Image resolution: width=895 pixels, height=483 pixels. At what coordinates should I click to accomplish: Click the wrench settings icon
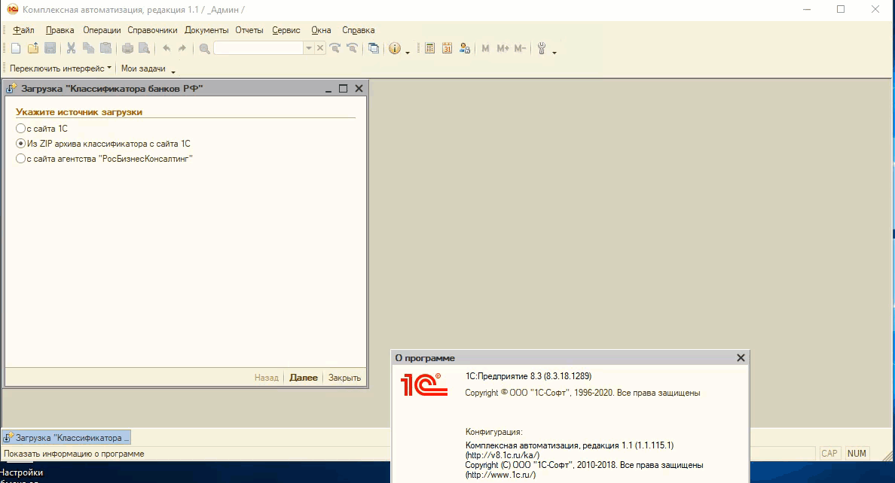click(542, 48)
